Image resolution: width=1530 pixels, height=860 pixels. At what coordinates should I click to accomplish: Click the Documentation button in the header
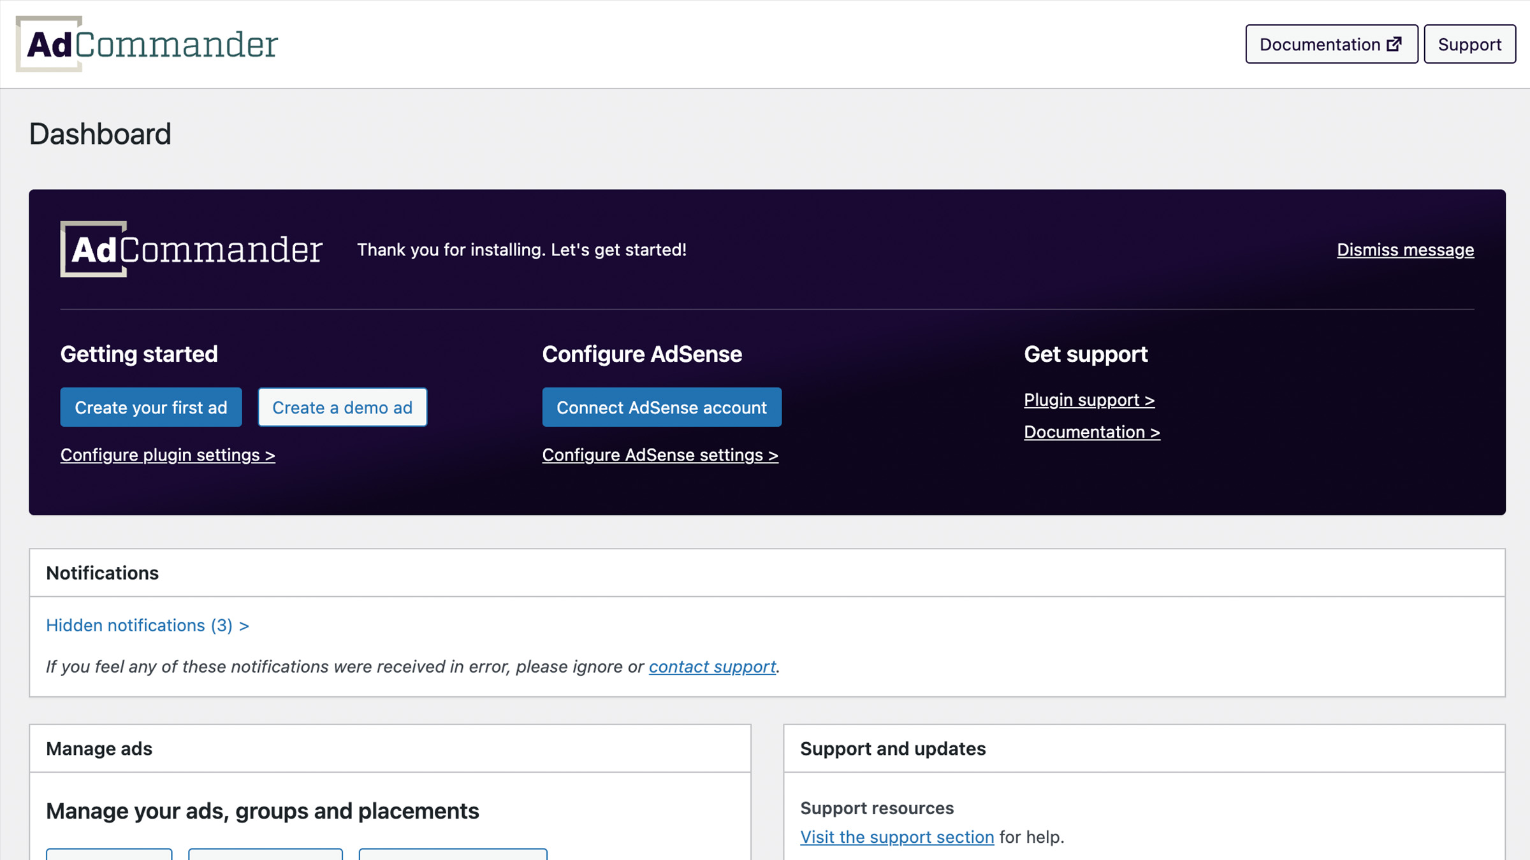pos(1331,43)
